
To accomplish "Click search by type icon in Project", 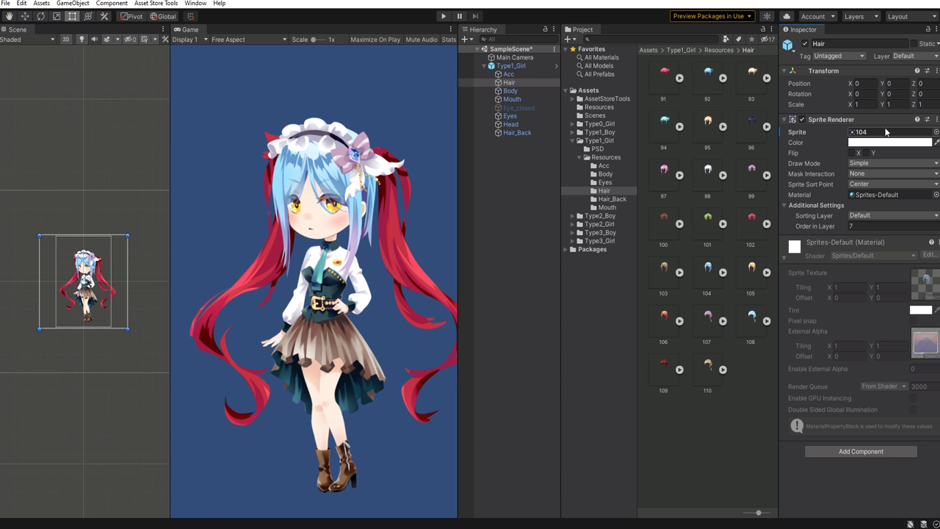I will tap(726, 39).
